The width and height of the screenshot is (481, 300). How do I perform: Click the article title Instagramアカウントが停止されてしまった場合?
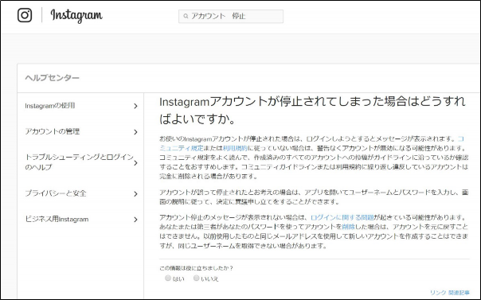pos(312,111)
